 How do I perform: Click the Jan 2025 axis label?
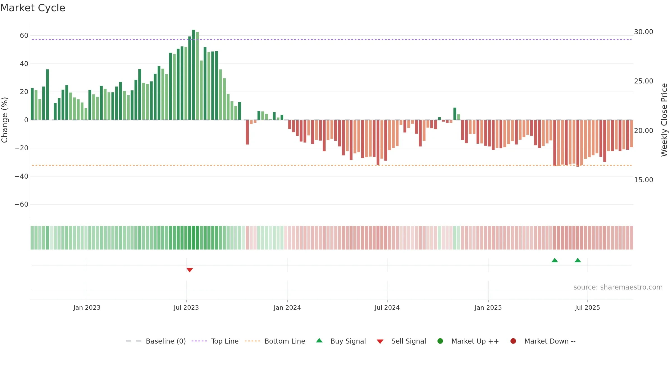[x=488, y=307]
